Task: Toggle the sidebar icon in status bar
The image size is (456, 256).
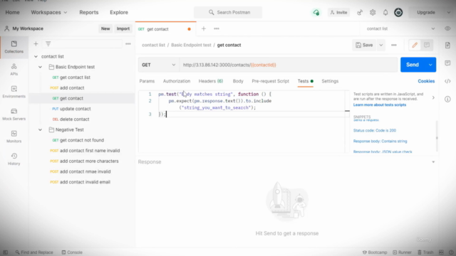Action: click(5, 252)
